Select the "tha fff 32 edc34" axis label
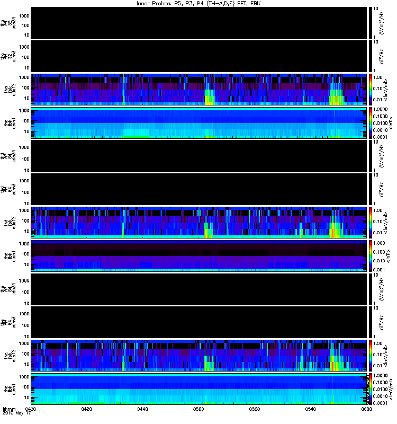 (x=8, y=23)
